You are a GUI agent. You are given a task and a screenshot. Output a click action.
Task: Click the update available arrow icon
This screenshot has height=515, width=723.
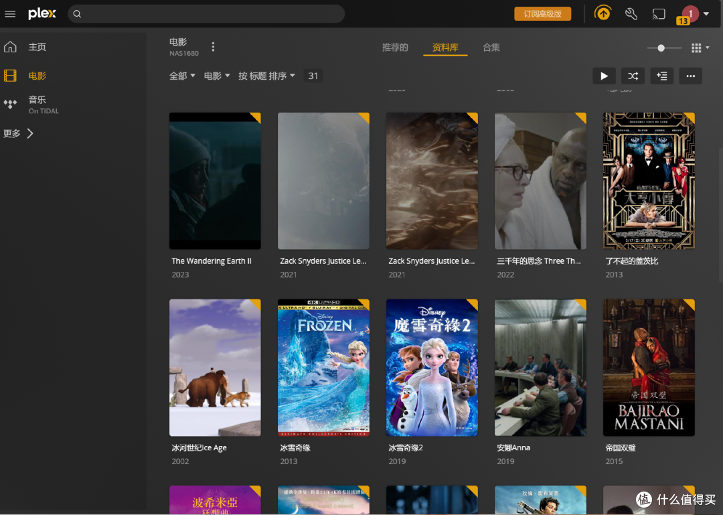602,13
